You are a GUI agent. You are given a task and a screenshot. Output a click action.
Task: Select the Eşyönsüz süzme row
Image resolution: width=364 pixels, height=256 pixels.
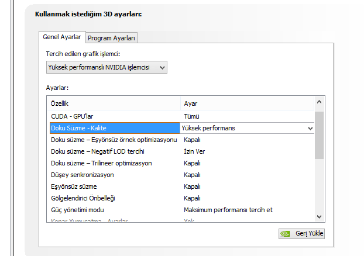coord(180,186)
